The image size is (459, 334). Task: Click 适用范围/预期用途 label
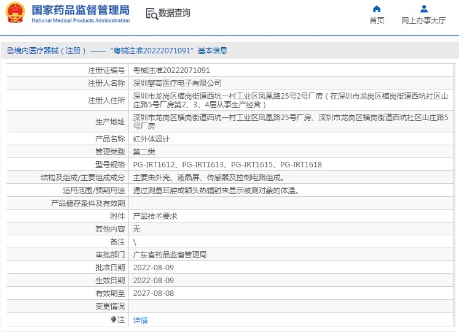click(x=93, y=191)
